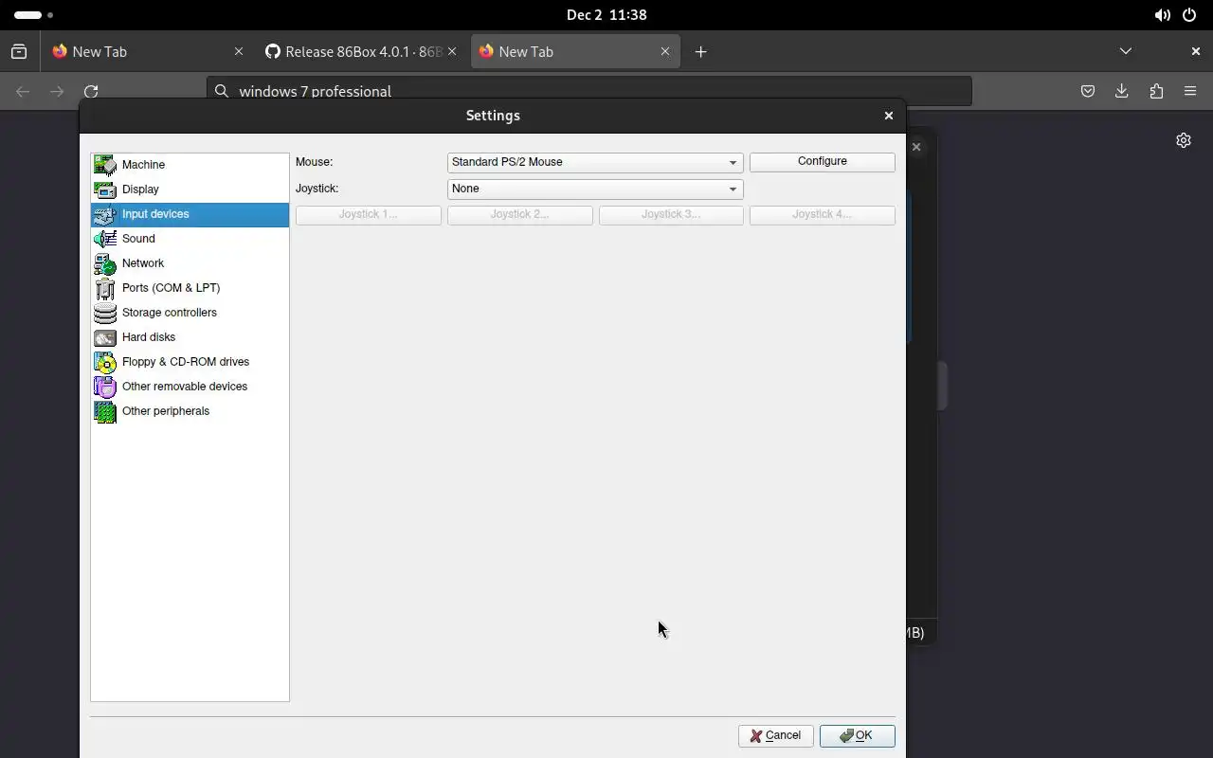Select the Network category icon
Screen dimensions: 1213x758
coord(105,263)
